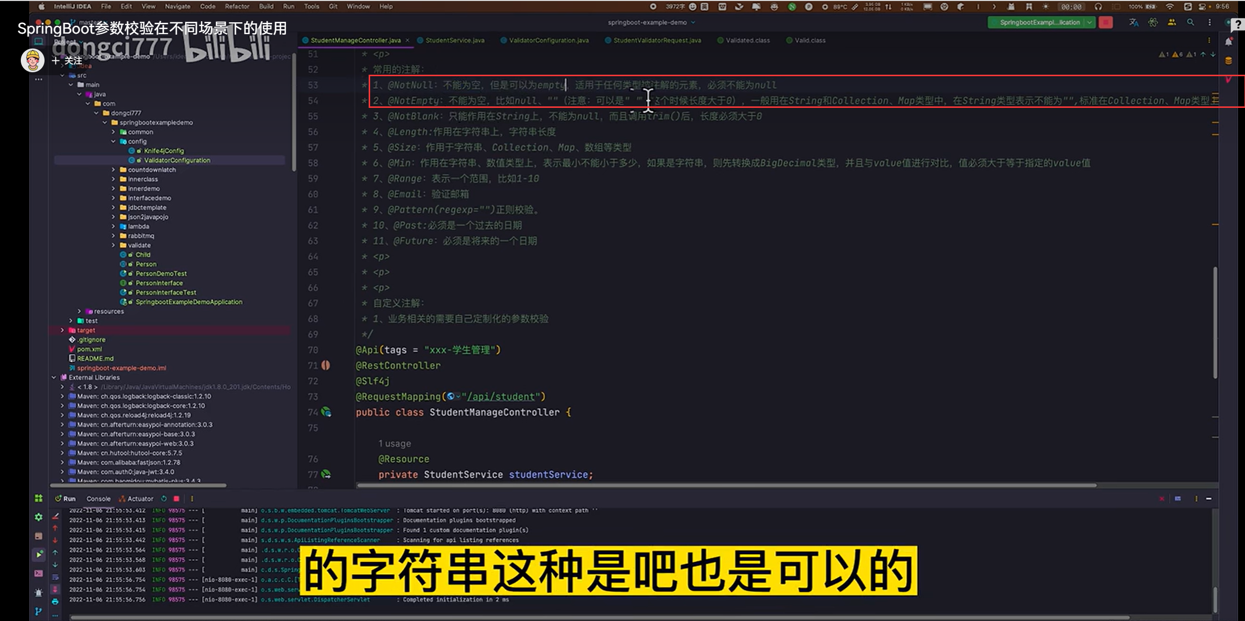
Task: Open the Refactor menu
Action: (237, 6)
